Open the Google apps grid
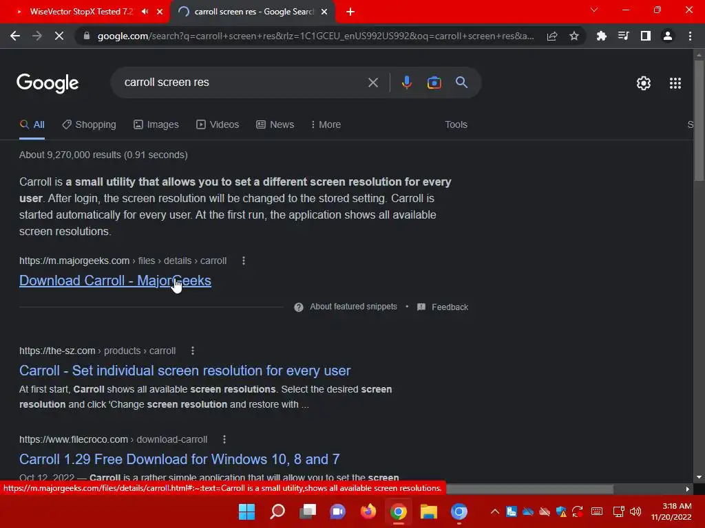The width and height of the screenshot is (705, 528). [x=675, y=83]
